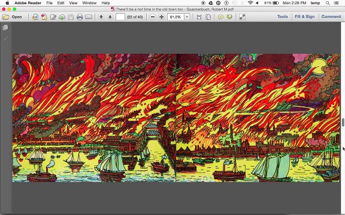Go to next page with down arrow

(110, 17)
